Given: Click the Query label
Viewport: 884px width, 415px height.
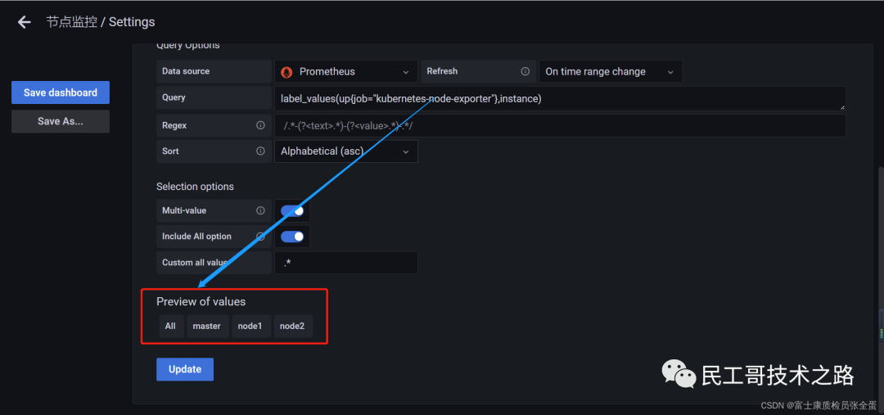Looking at the screenshot, I should pyautogui.click(x=174, y=97).
